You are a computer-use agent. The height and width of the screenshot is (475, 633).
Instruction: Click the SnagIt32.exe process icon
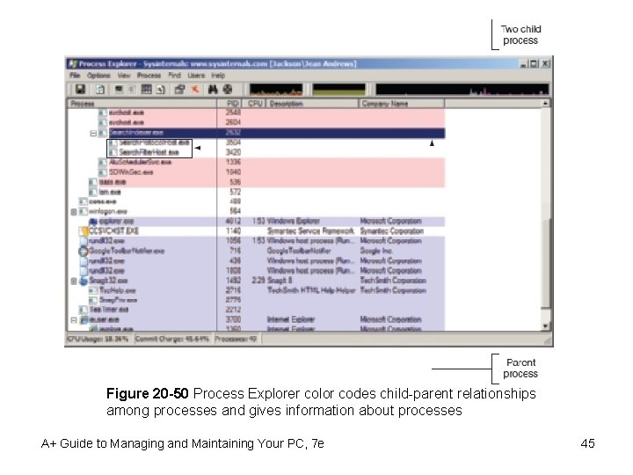click(x=84, y=281)
